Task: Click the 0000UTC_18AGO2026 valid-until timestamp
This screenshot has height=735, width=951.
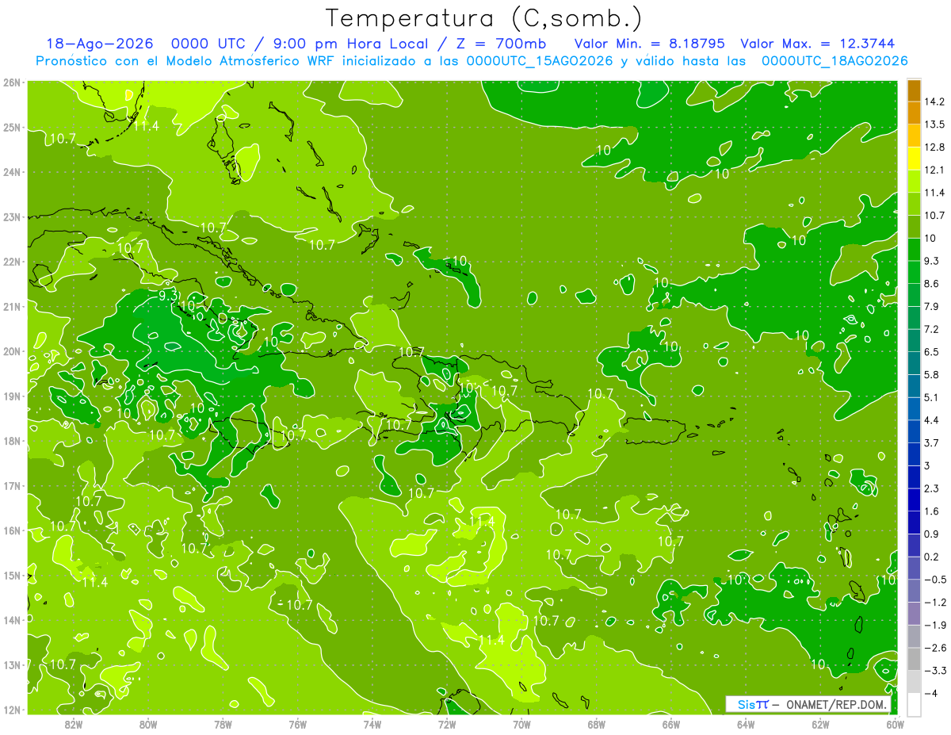Action: 834,61
